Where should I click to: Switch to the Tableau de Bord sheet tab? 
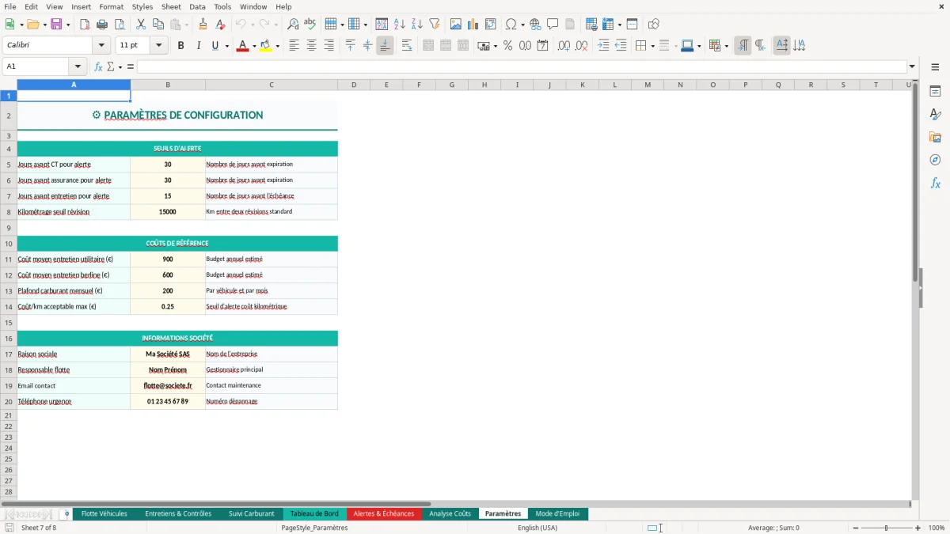pos(314,513)
